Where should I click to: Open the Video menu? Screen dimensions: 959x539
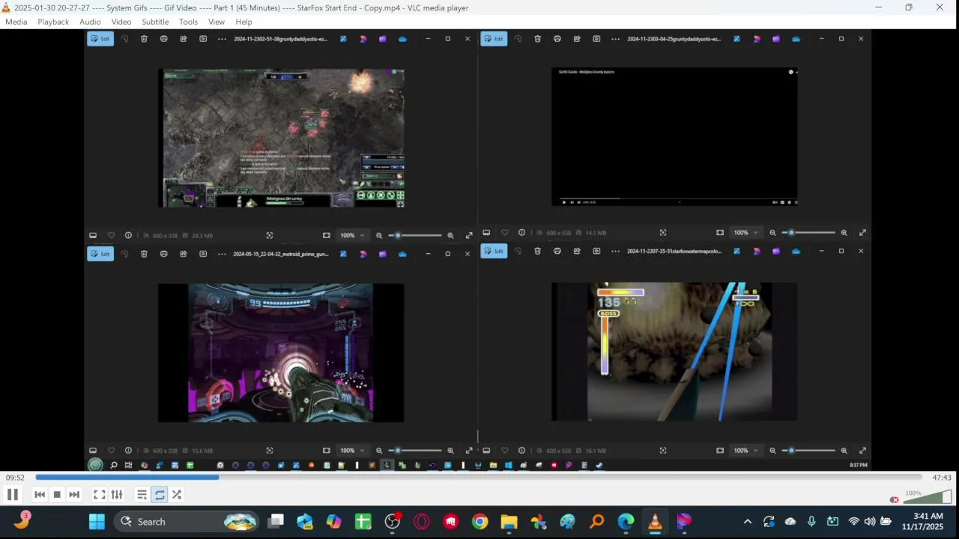121,22
